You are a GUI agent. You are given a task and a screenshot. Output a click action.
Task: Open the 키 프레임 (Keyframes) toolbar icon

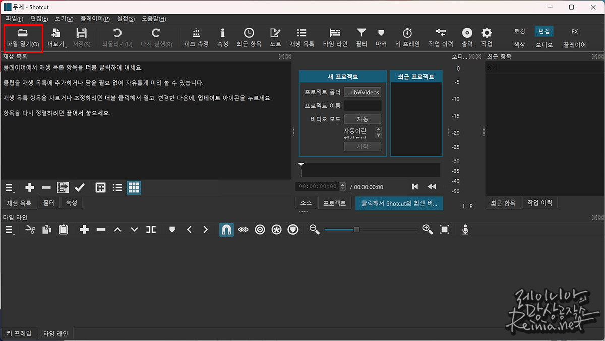click(408, 38)
